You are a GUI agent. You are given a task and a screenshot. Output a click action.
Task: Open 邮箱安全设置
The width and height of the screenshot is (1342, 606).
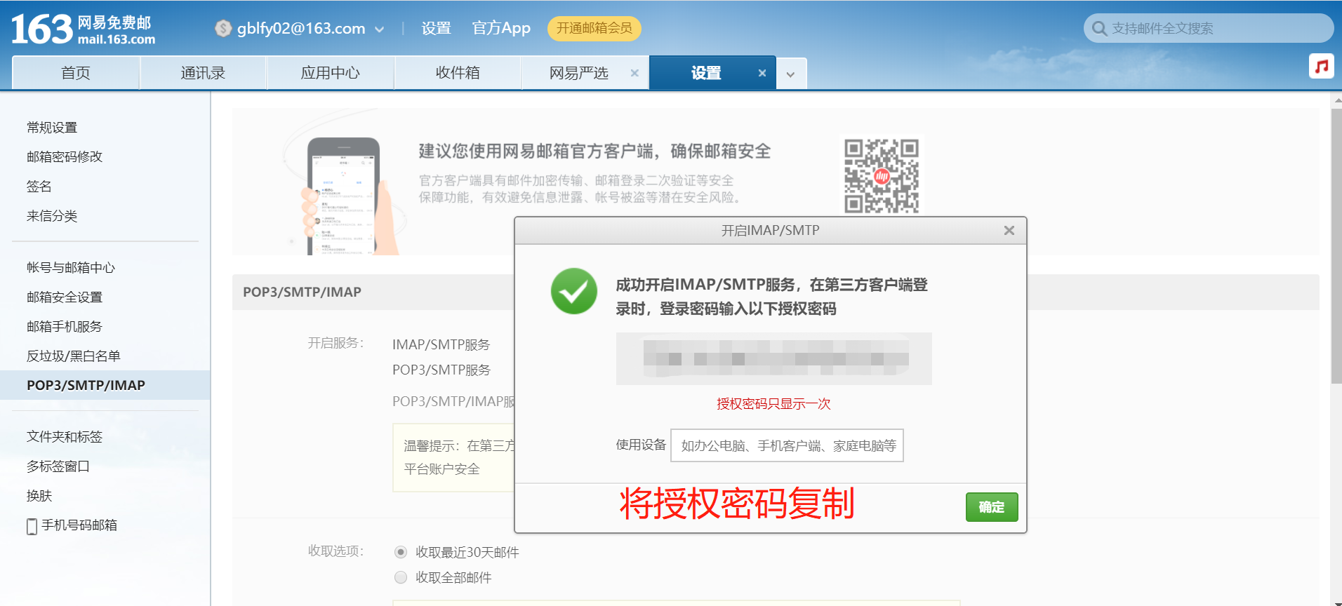[65, 297]
